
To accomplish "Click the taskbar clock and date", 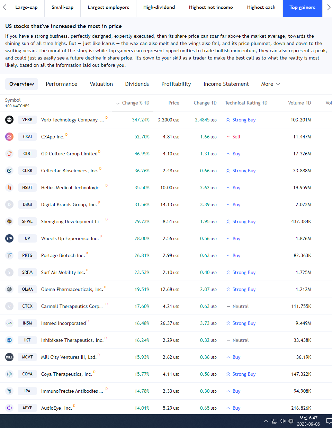I will [x=308, y=421].
